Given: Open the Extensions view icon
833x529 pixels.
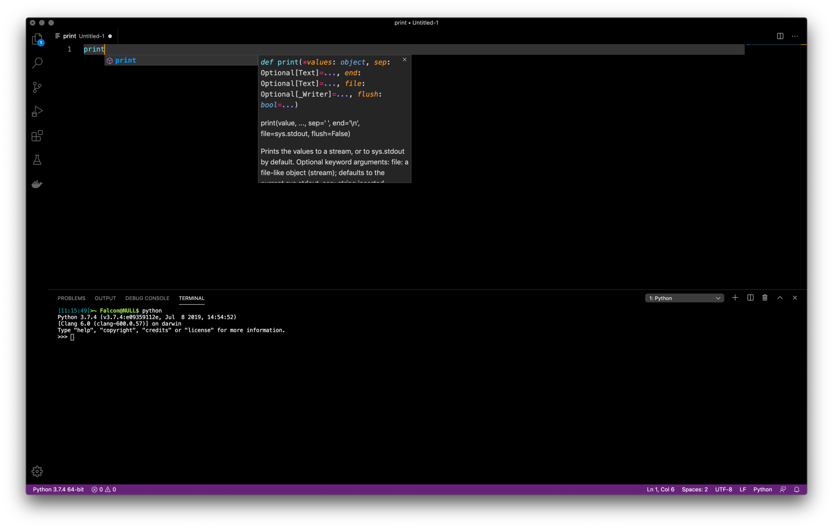Looking at the screenshot, I should tap(37, 136).
